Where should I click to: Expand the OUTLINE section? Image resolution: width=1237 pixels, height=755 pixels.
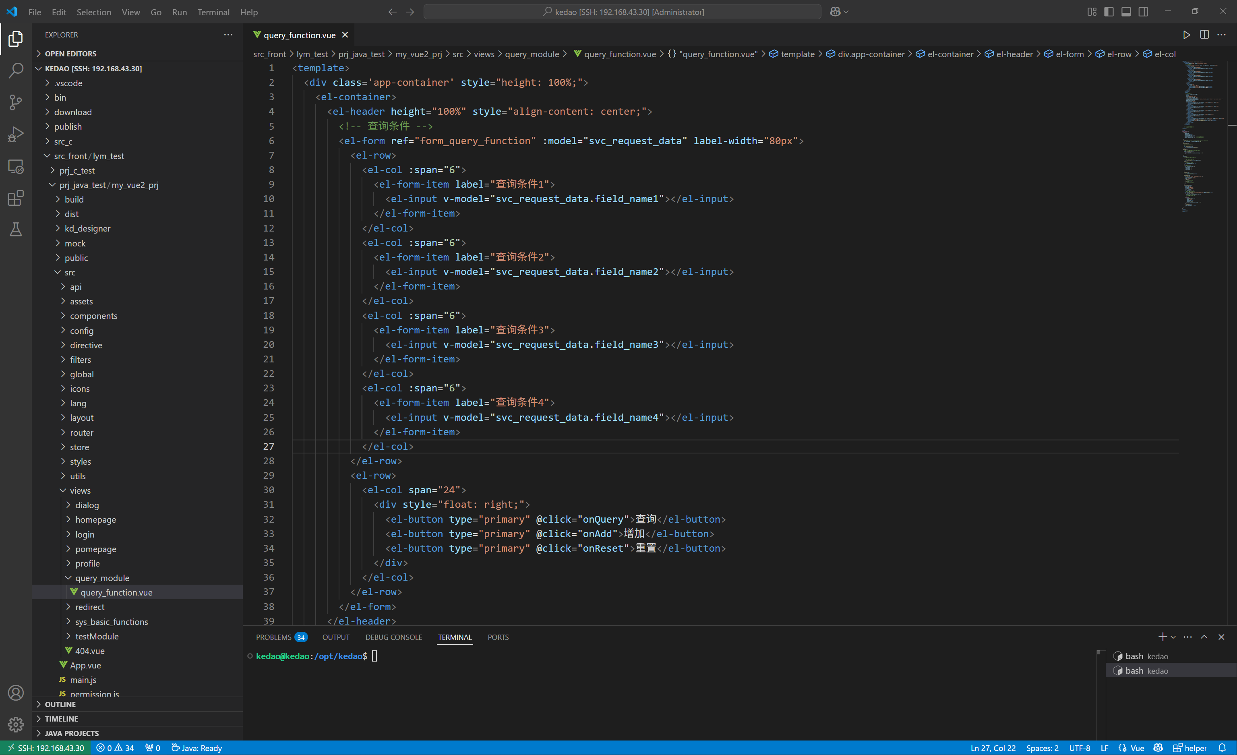(x=60, y=704)
